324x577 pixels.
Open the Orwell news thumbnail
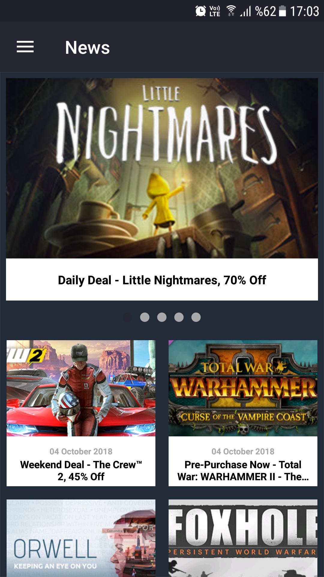(x=81, y=538)
